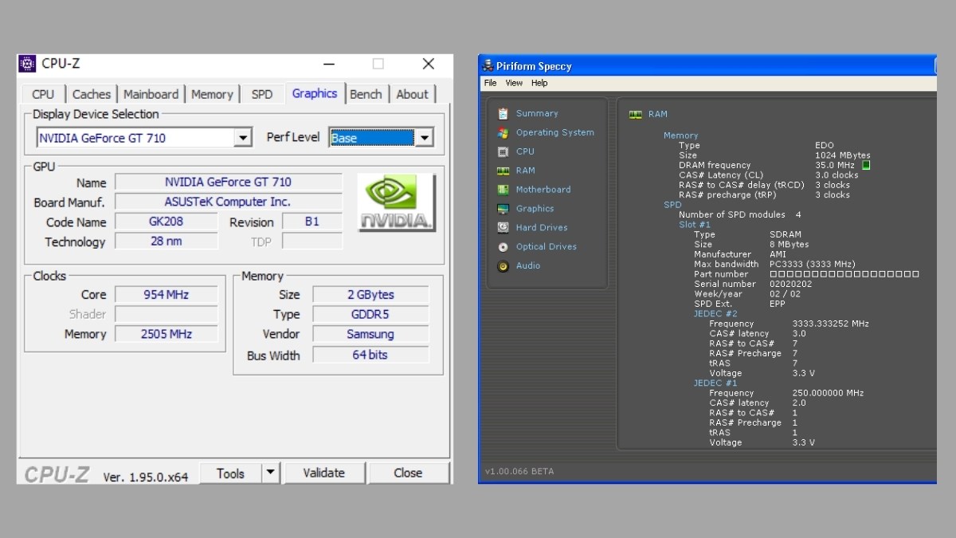Screen dimensions: 956x538
Task: Switch to the SPD tab
Action: pyautogui.click(x=262, y=94)
